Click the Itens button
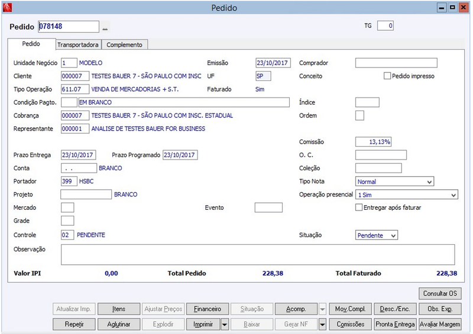The width and height of the screenshot is (473, 334). (x=119, y=309)
